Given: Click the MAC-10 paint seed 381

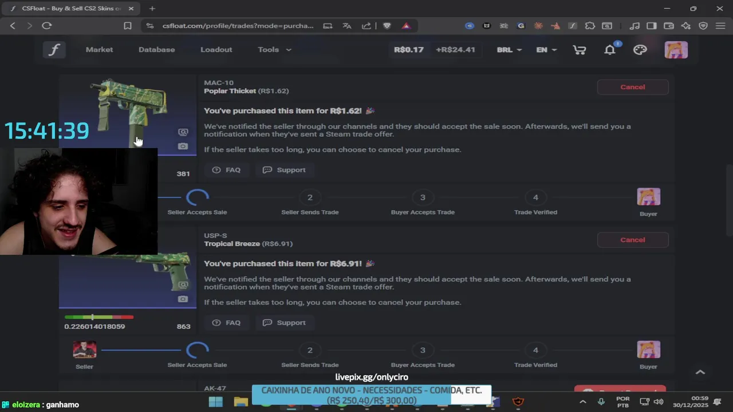Looking at the screenshot, I should click(183, 174).
